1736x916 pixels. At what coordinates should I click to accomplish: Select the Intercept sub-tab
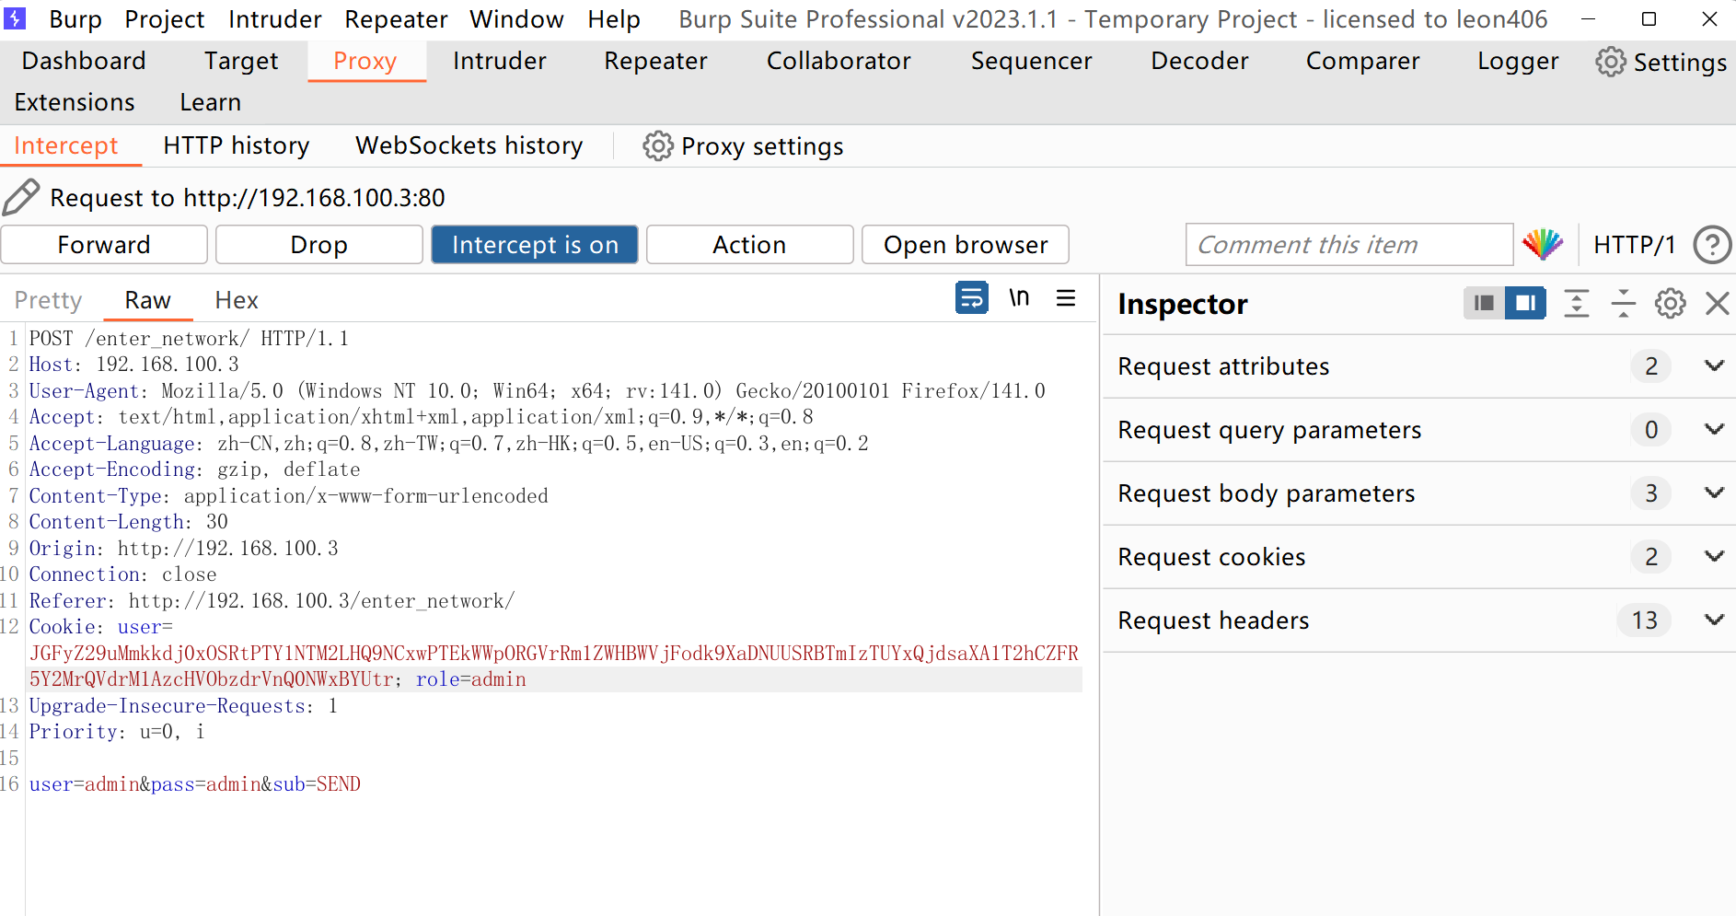(x=66, y=145)
